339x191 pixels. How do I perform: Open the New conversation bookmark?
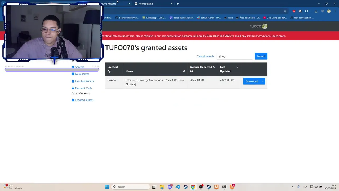pyautogui.click(x=302, y=18)
